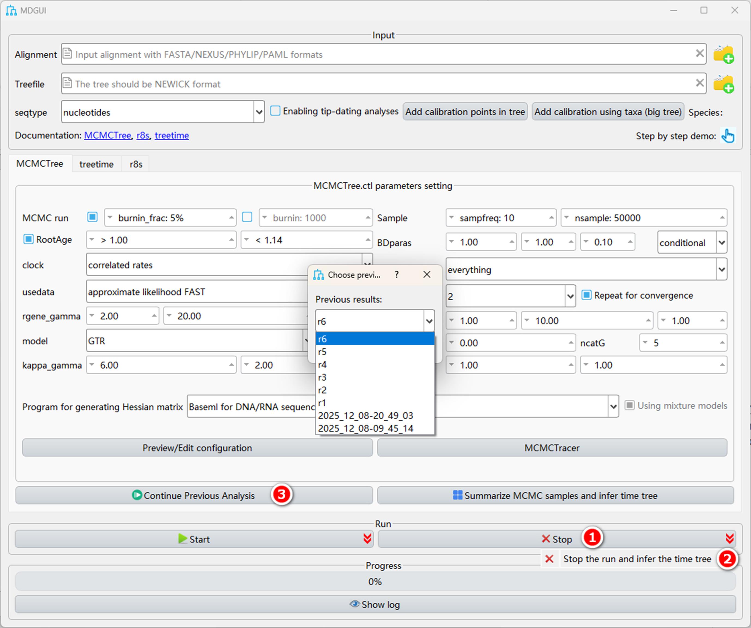Open the Start options red arrow menu
The height and width of the screenshot is (628, 751).
click(x=367, y=539)
